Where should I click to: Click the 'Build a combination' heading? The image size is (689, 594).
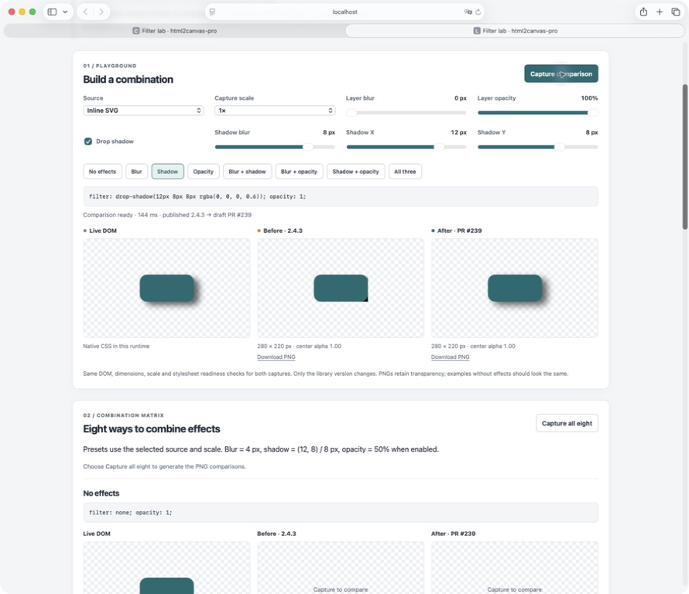pos(128,80)
